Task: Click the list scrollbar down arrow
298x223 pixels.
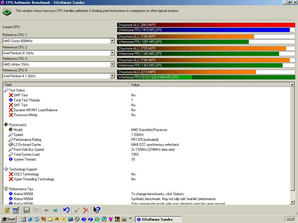Action: (x=292, y=202)
